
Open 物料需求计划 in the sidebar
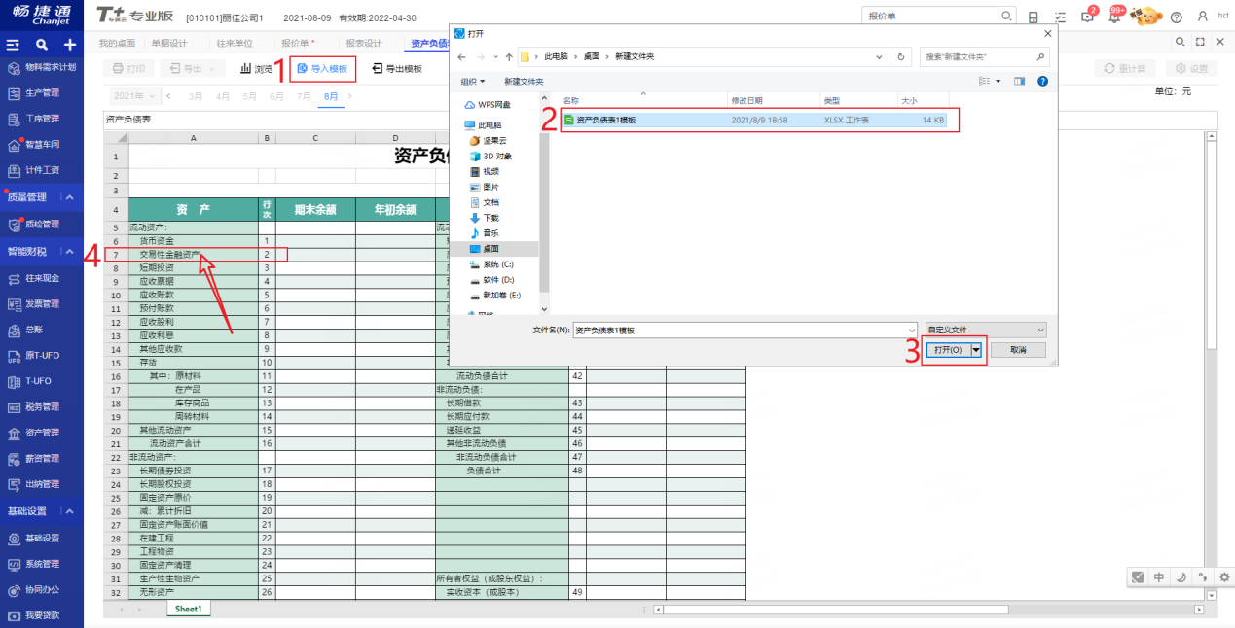pyautogui.click(x=42, y=67)
